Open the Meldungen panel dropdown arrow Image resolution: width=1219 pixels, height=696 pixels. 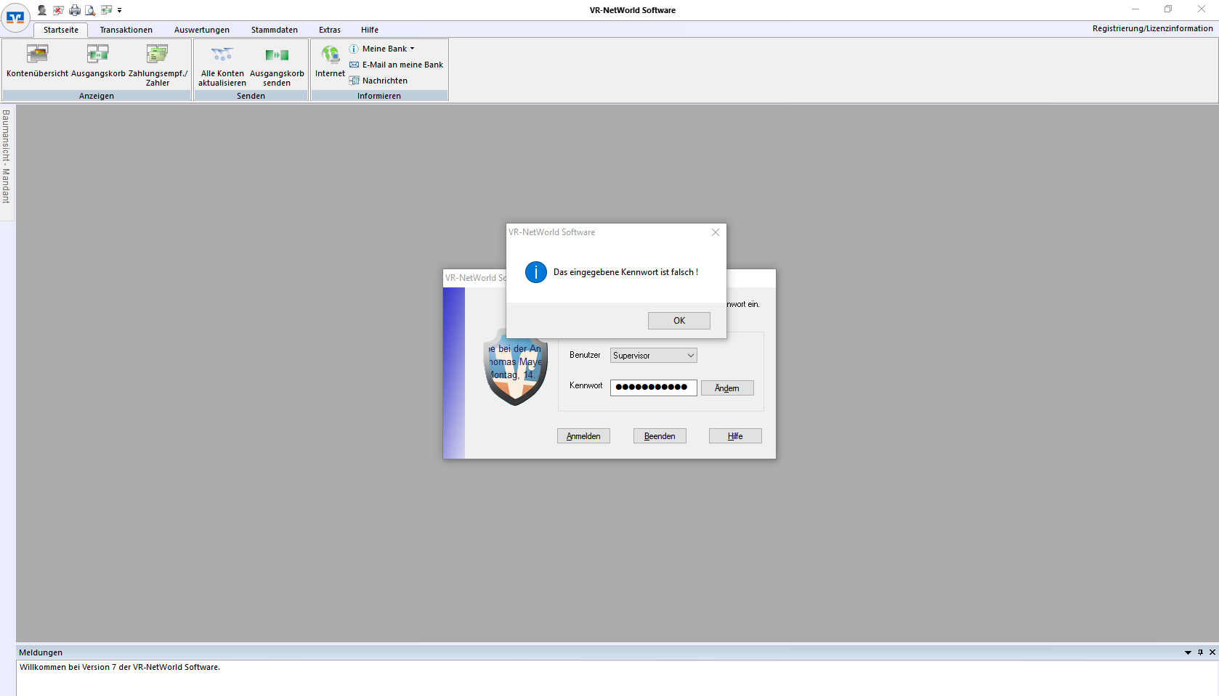click(1188, 652)
